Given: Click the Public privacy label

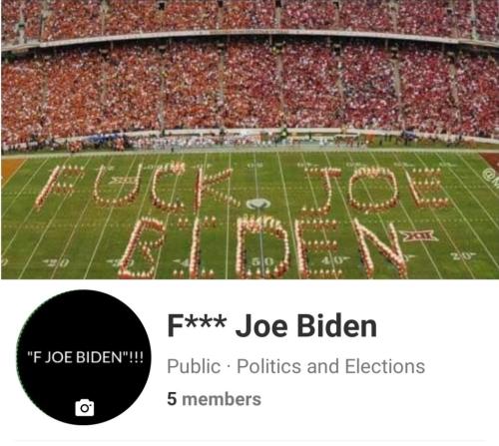Looking at the screenshot, I should pos(194,366).
